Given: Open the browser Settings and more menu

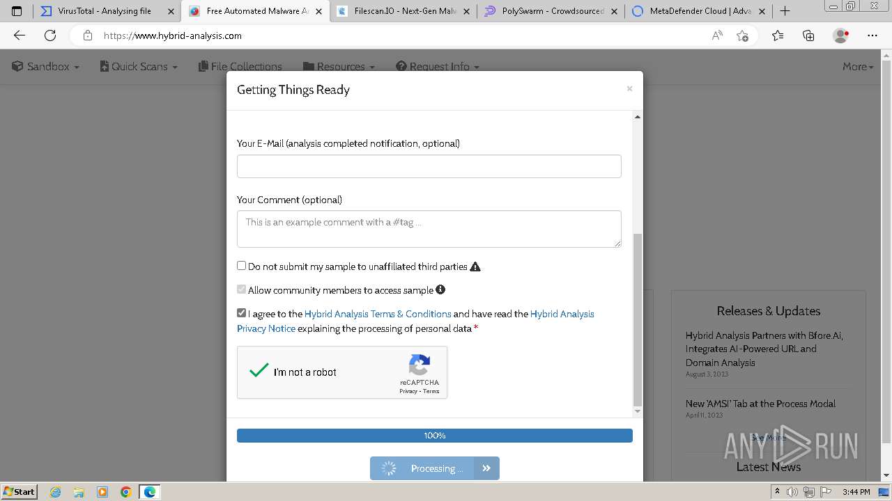Looking at the screenshot, I should [872, 35].
